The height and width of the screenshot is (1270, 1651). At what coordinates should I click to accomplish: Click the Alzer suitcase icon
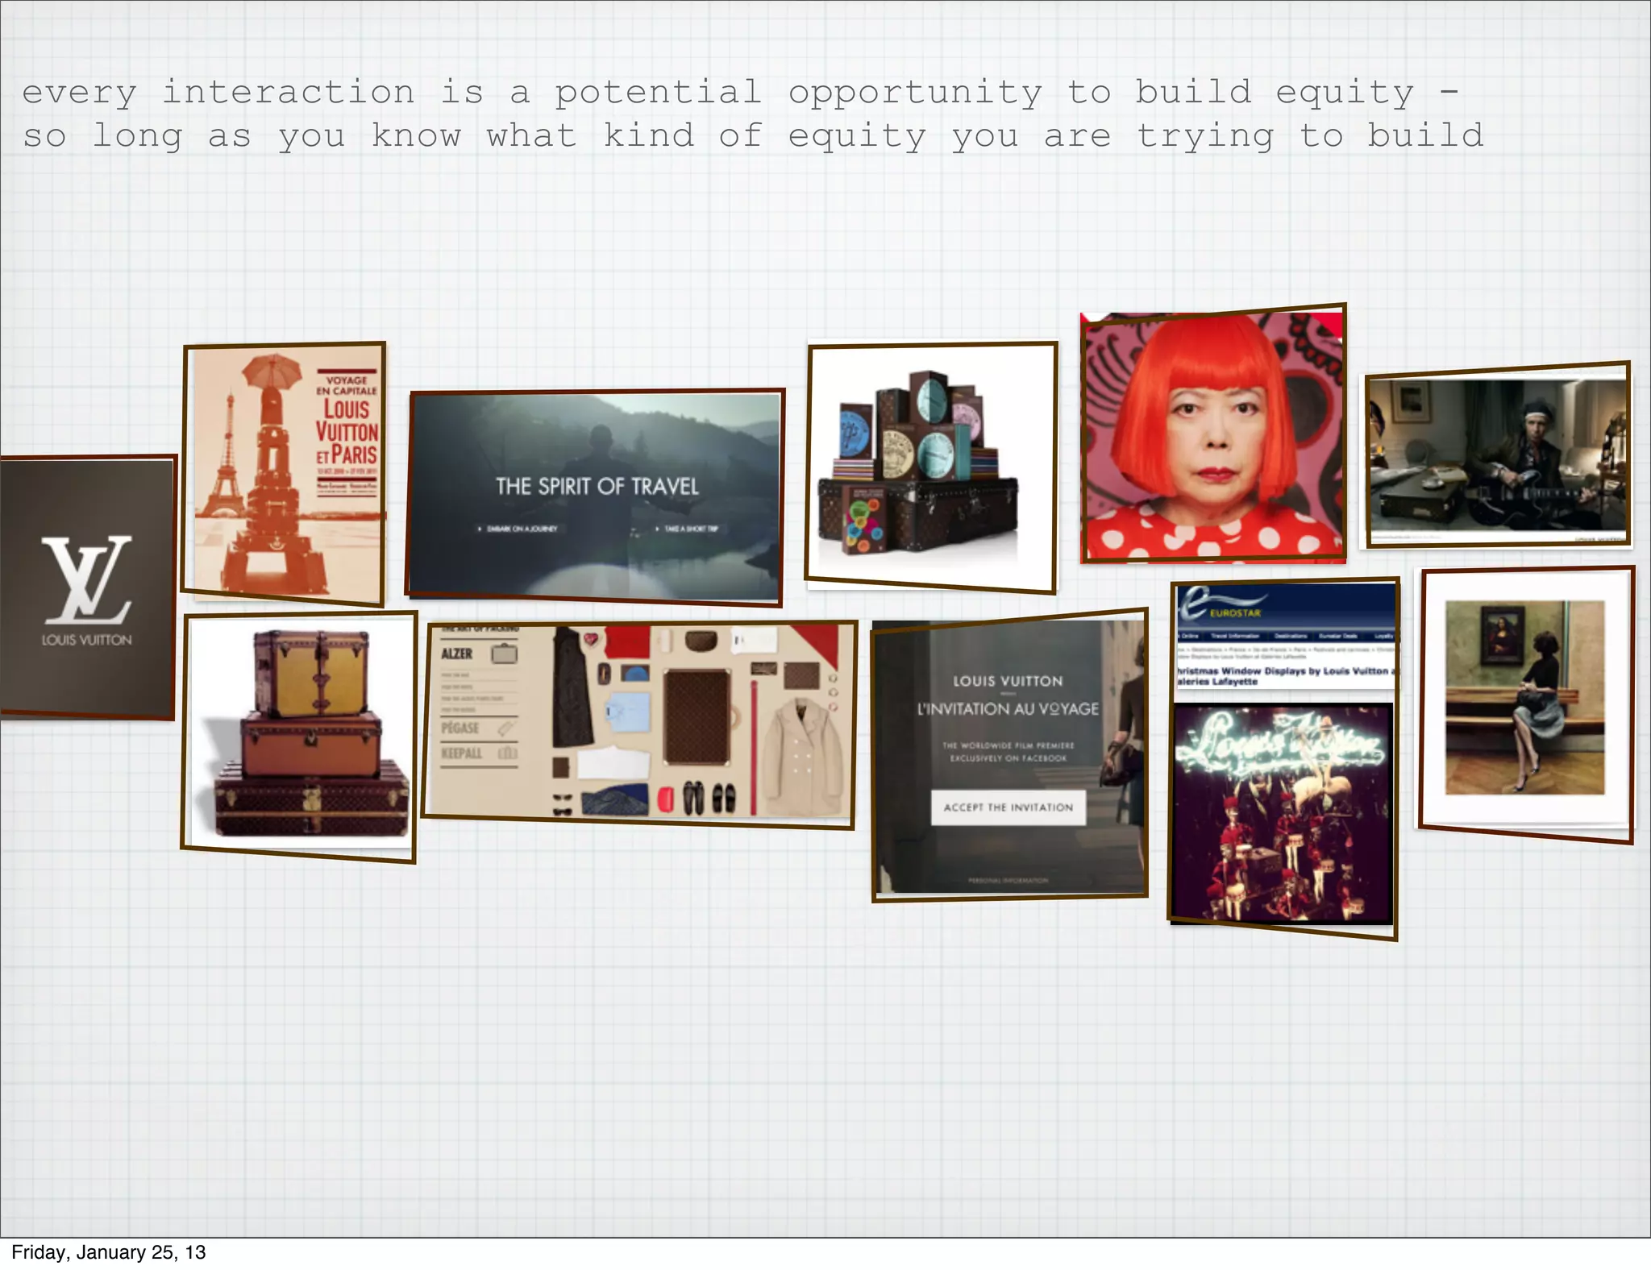click(x=505, y=654)
